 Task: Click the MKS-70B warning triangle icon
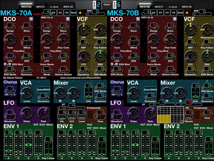click(x=187, y=13)
